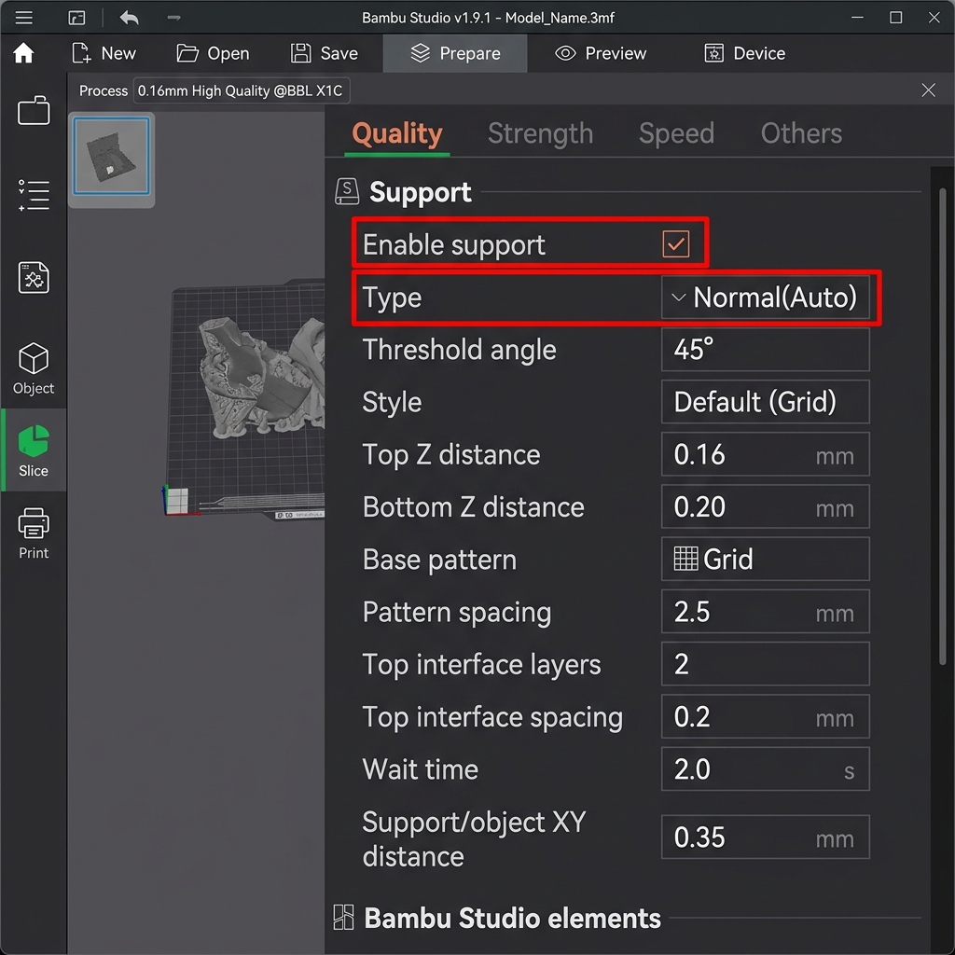Click the Slice sidebar button
955x955 pixels.
(x=34, y=450)
